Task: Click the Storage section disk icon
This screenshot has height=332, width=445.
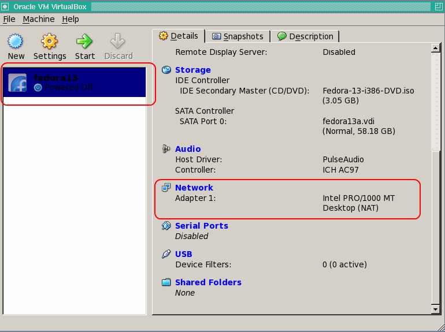Action: (166, 70)
